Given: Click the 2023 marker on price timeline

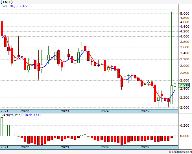Looking at the screenshot, I should coord(65,111).
